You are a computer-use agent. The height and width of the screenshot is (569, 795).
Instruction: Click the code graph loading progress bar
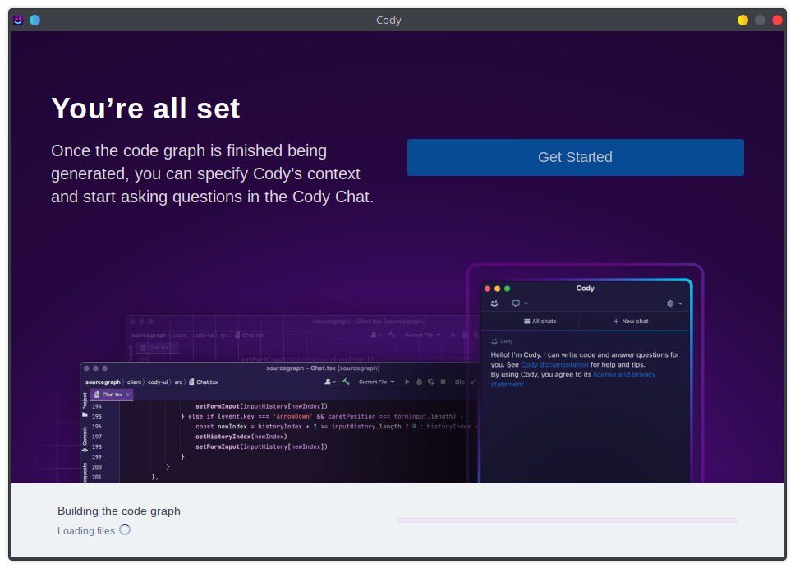[568, 520]
